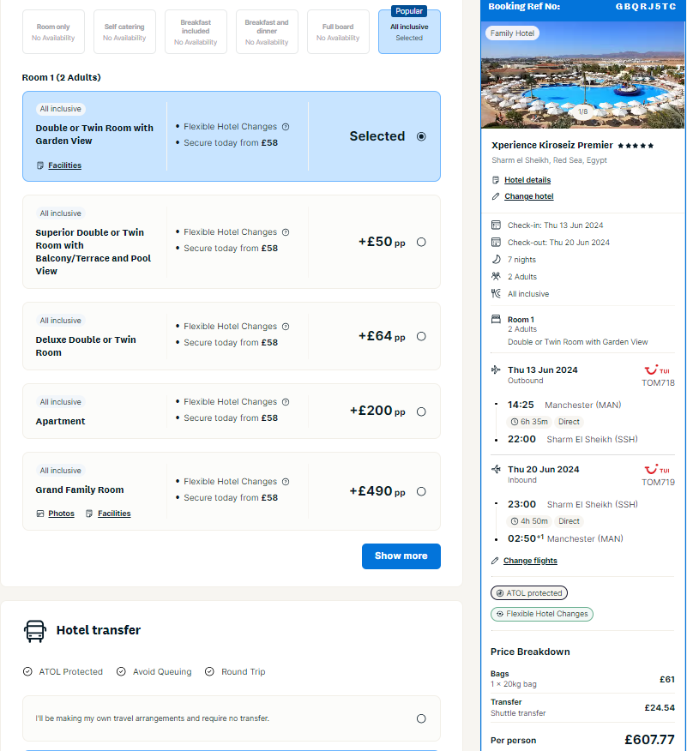Click pencil icon beside Change flights

[496, 561]
